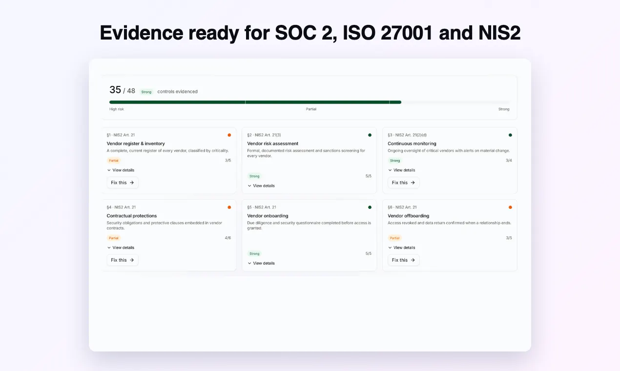Select the Contractual protections title
The height and width of the screenshot is (371, 620).
(132, 216)
